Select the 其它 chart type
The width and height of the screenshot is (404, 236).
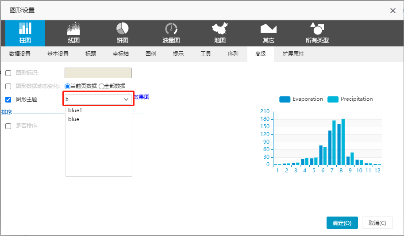(269, 33)
